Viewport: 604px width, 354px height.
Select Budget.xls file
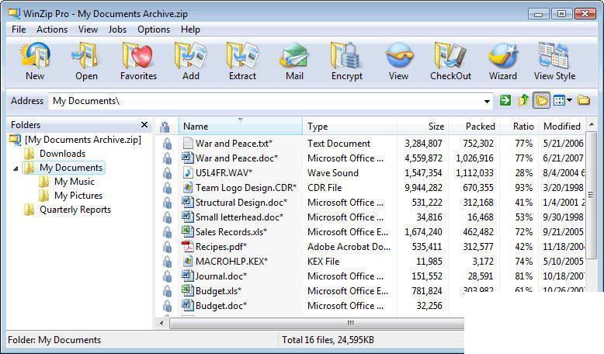point(218,291)
